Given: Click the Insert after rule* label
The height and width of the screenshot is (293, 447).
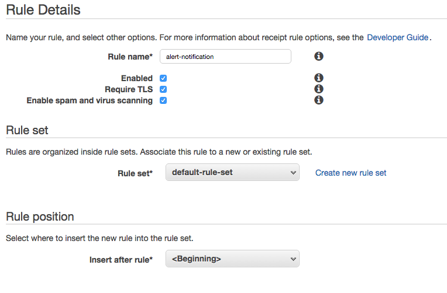Looking at the screenshot, I should coord(121,260).
